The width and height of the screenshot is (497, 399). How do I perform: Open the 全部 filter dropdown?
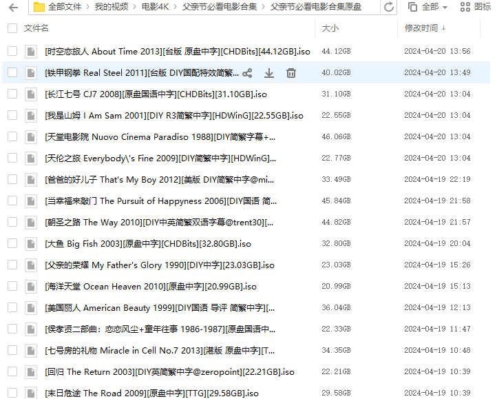(x=427, y=7)
